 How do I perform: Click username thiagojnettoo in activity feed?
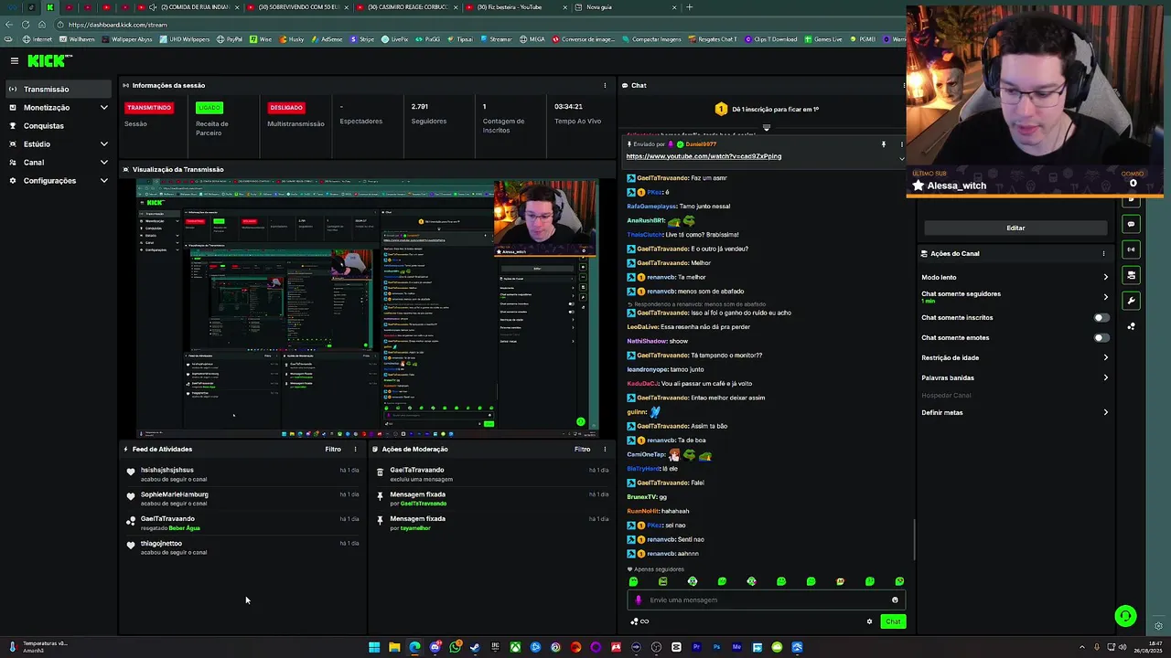[161, 543]
